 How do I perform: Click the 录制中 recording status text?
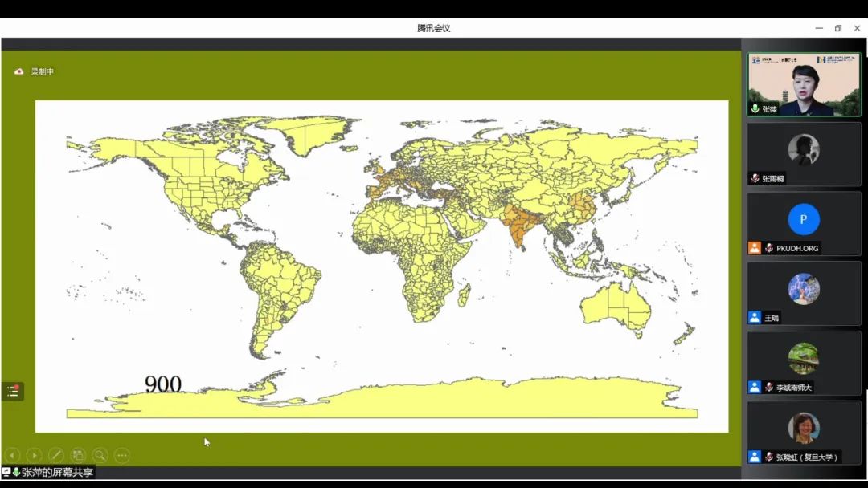point(43,71)
